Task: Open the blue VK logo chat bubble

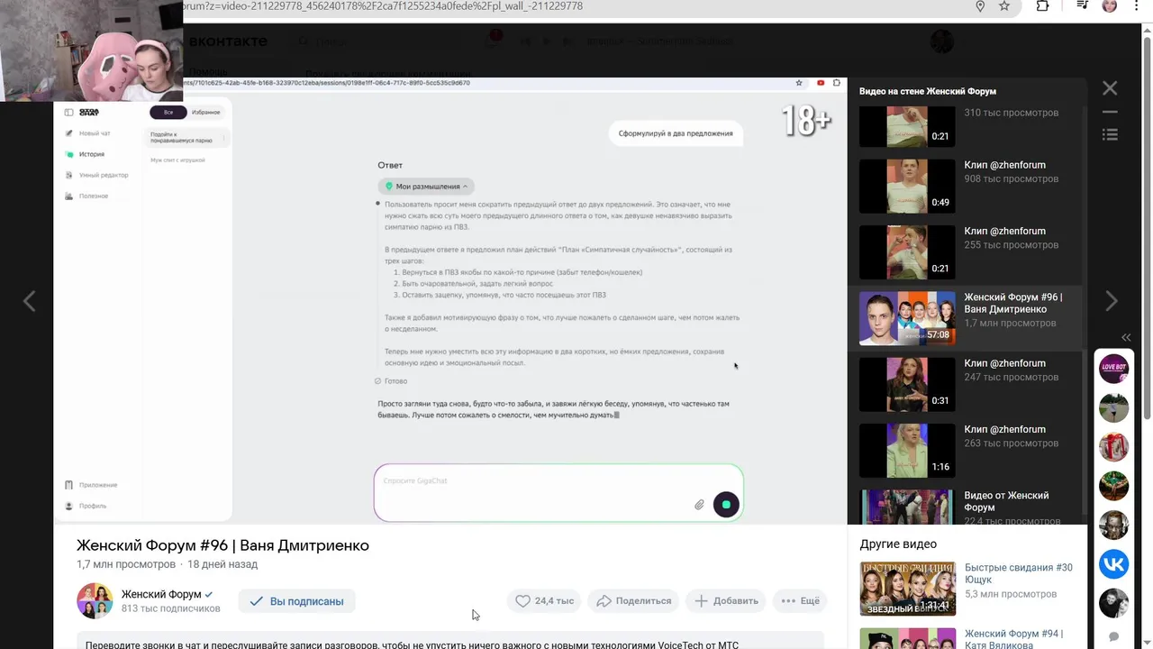Action: tap(1114, 564)
